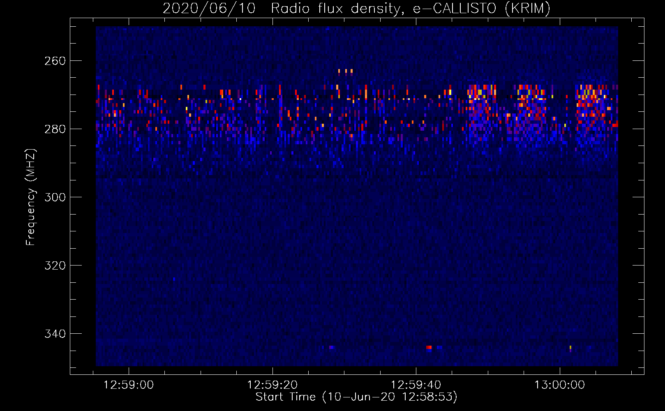
Task: Click the 340 frequency tick label
Action: (x=55, y=334)
